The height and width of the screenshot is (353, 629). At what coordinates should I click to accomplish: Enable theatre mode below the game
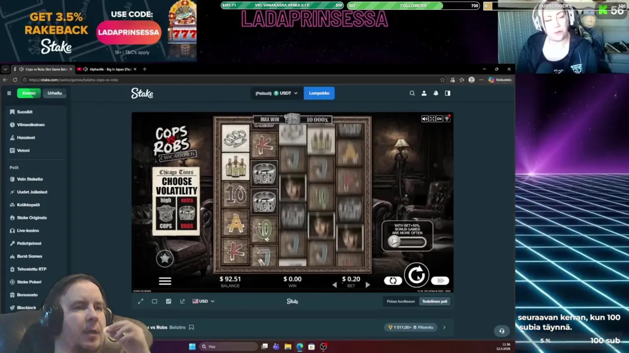[154, 301]
